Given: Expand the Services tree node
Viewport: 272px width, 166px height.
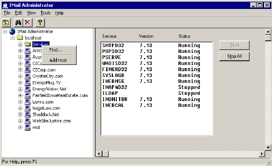Looking at the screenshot, I should (x=20, y=44).
